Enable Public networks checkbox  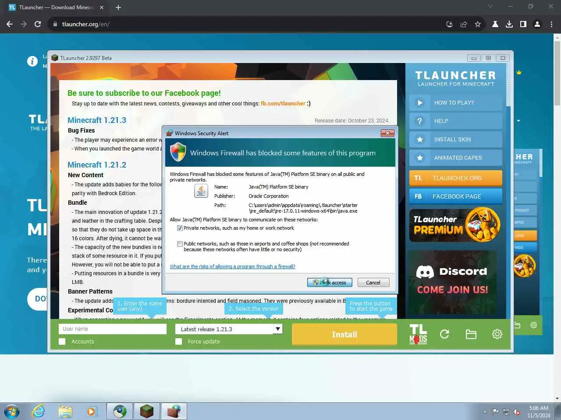180,244
